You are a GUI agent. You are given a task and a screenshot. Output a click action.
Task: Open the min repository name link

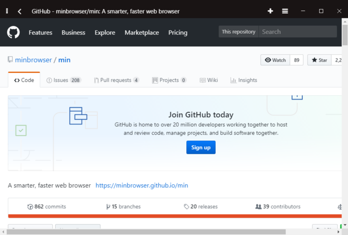point(64,60)
